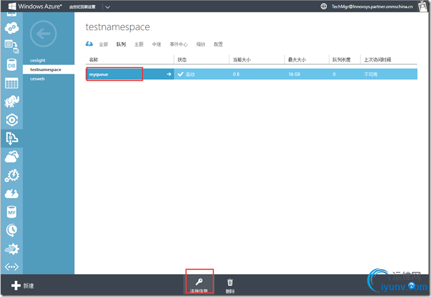Expand the header dropdown chevron
431x297 pixels.
(108, 7)
